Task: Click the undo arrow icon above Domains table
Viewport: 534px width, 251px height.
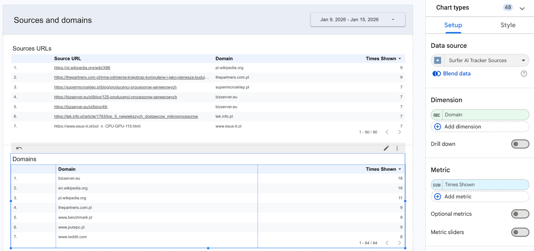Action: point(19,148)
